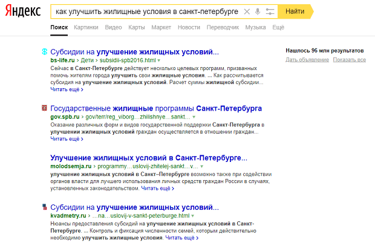Clear the search query with the X icon
Image resolution: width=375 pixels, height=249 pixels.
[x=247, y=11]
